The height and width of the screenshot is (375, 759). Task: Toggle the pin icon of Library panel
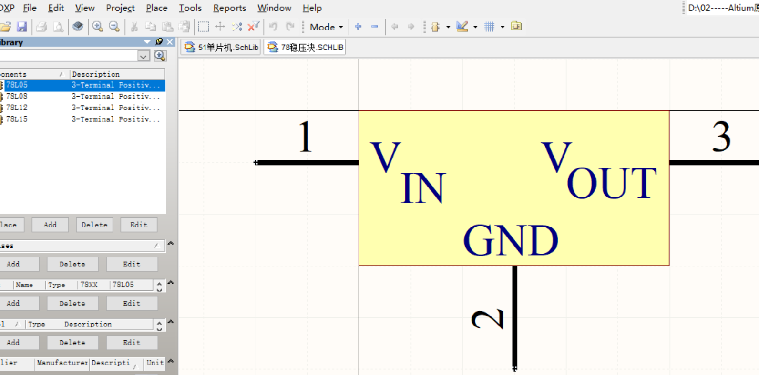coord(159,42)
